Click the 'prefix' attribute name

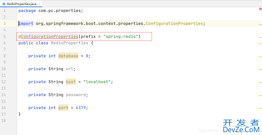[88, 37]
